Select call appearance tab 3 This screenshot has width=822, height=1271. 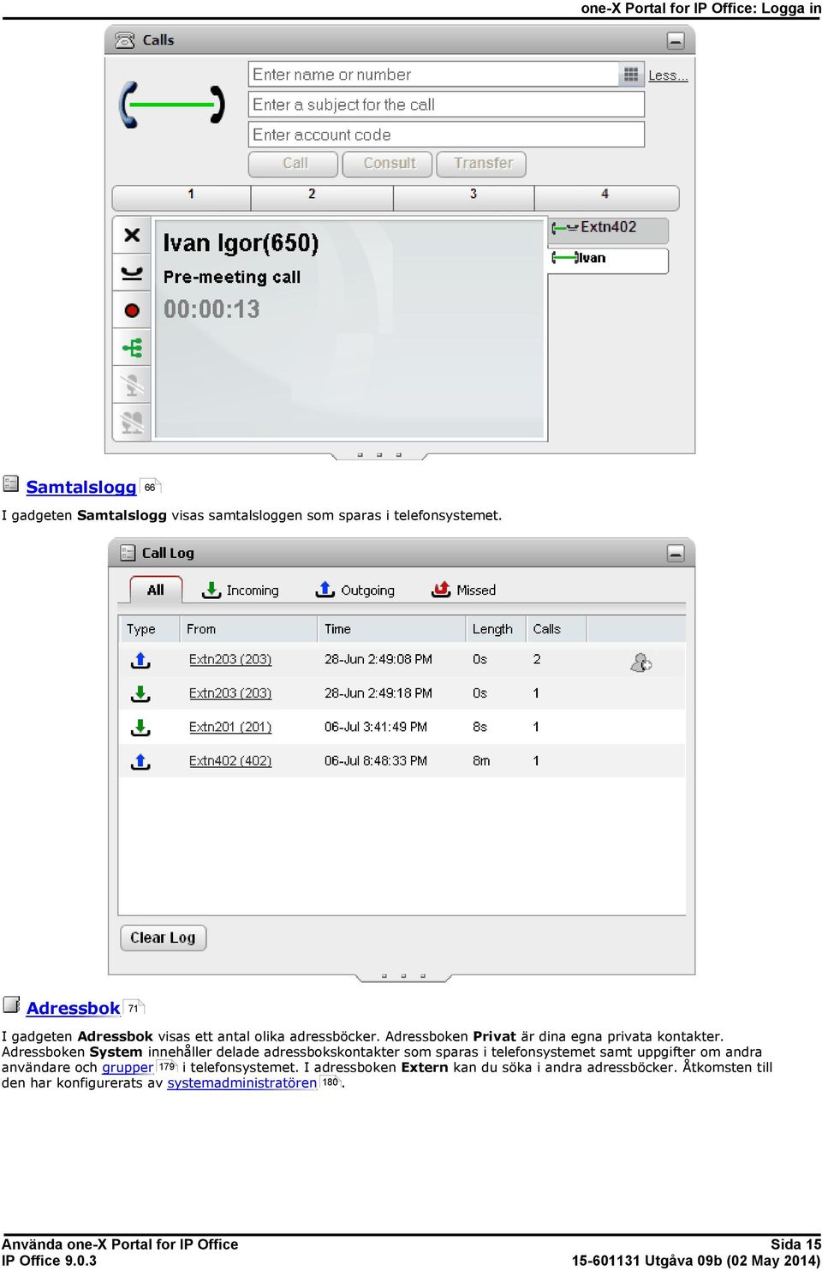point(464,197)
